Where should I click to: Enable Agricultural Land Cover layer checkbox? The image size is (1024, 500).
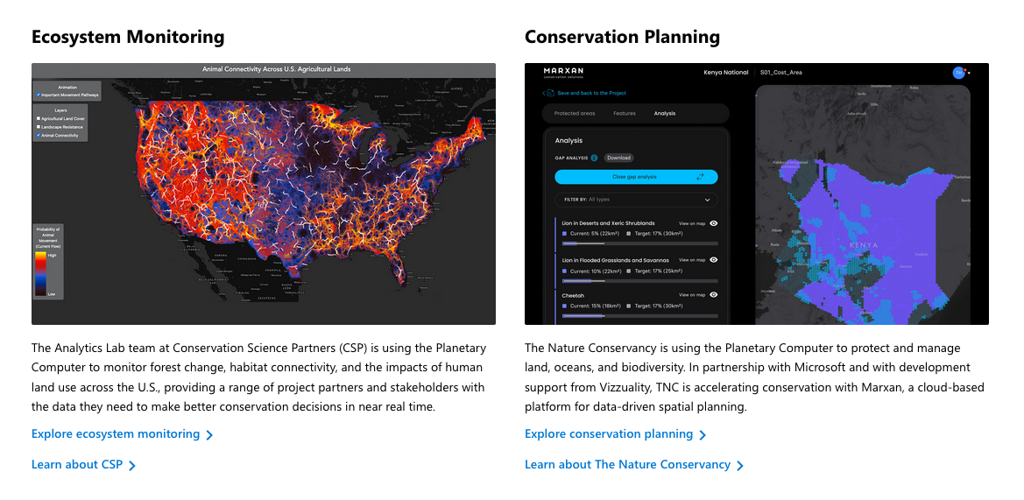(39, 118)
